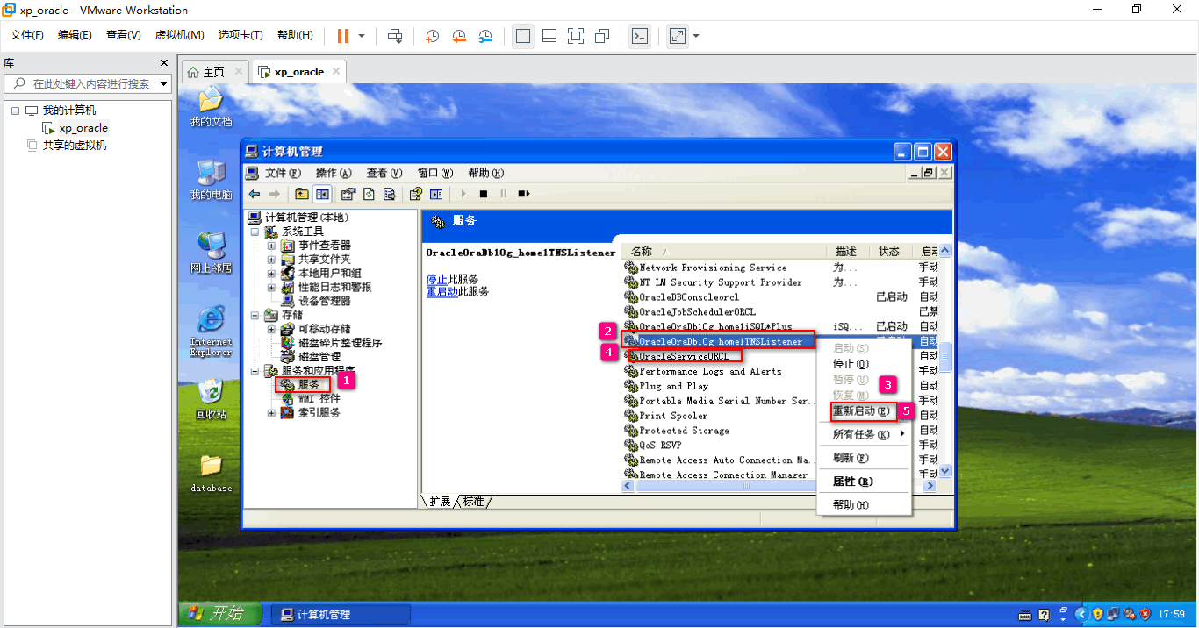Click the MMC help toolbar icon
The image size is (1199, 628).
click(416, 194)
